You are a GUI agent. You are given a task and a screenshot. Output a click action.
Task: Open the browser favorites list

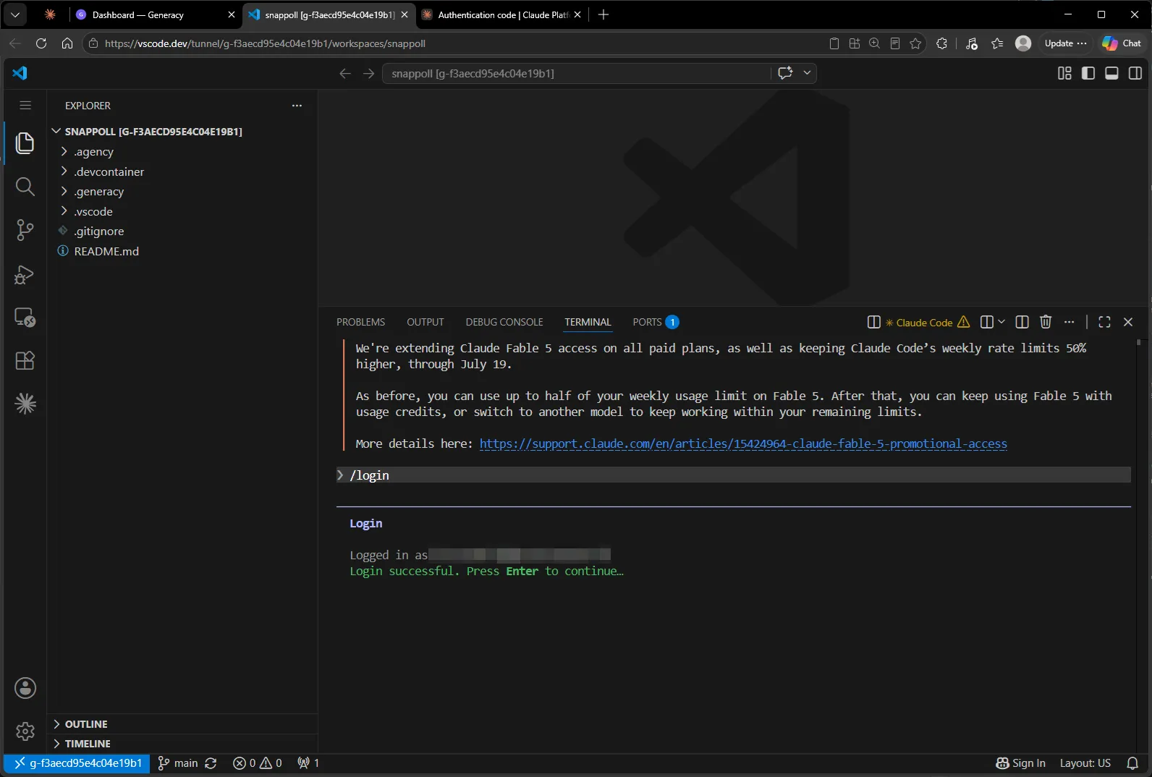[x=997, y=43]
